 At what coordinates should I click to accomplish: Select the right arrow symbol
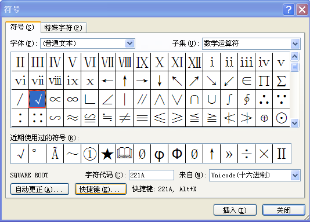point(142,81)
